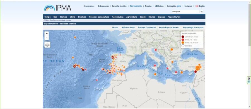Click the 'sentidos' legend circle

(x=183, y=46)
